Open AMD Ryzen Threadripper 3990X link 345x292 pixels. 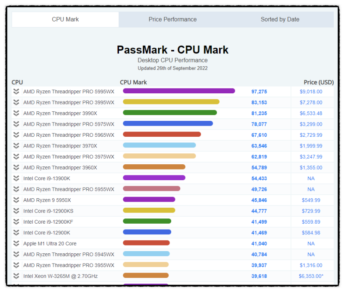click(x=60, y=114)
